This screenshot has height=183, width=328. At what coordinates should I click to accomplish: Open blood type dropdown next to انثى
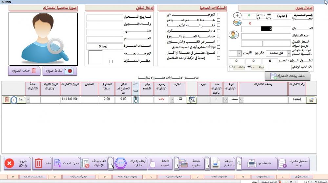point(239,53)
